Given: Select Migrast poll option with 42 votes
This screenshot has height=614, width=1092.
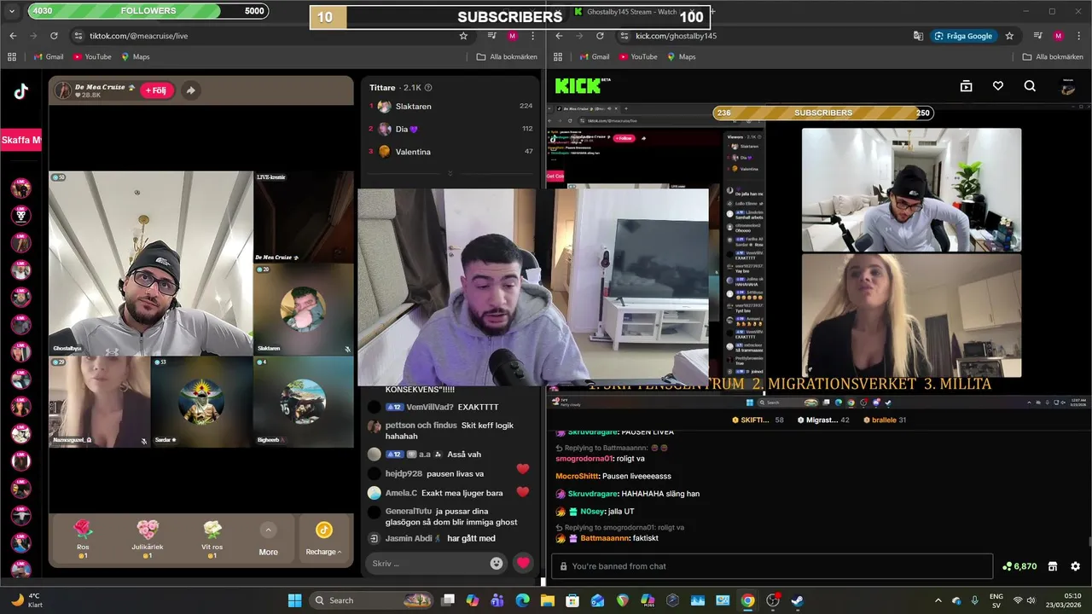Looking at the screenshot, I should click(823, 420).
